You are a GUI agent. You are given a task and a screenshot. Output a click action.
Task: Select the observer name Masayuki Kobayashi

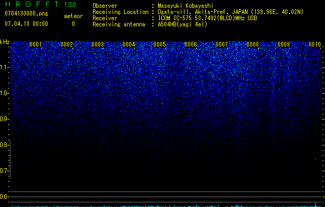click(185, 6)
